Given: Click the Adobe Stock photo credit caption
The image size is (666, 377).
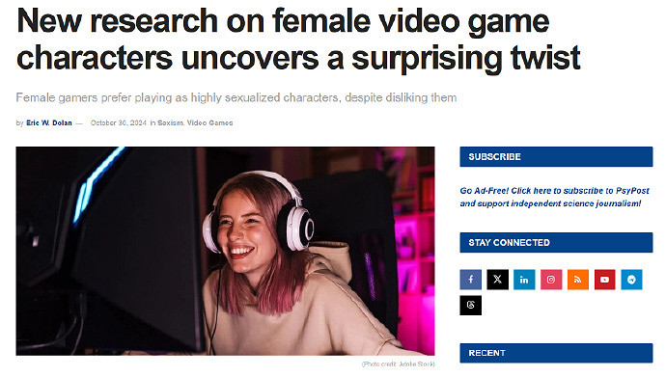Looking at the screenshot, I should (398, 364).
